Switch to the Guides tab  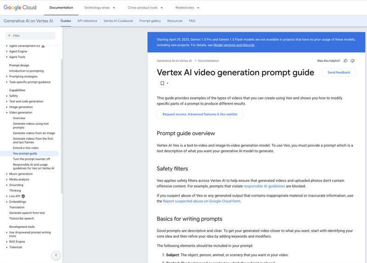point(66,21)
